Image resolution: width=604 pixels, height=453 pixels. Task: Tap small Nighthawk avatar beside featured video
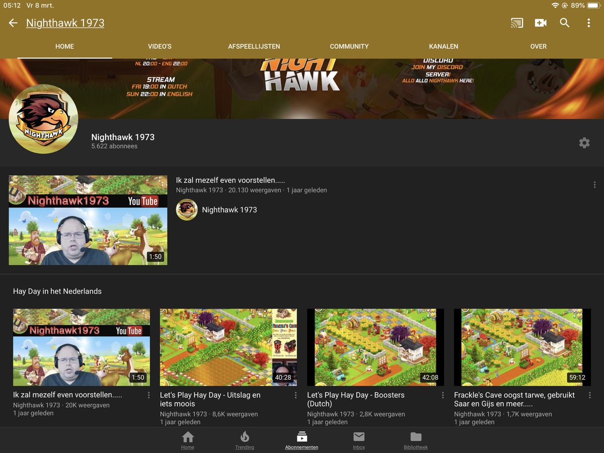[x=187, y=210]
